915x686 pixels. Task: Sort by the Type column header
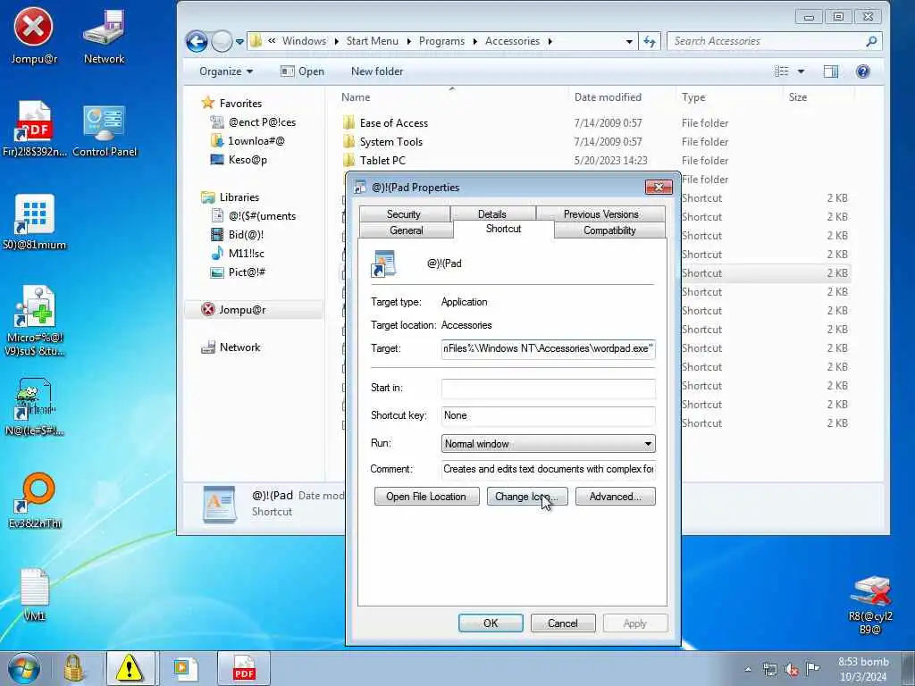click(x=693, y=97)
